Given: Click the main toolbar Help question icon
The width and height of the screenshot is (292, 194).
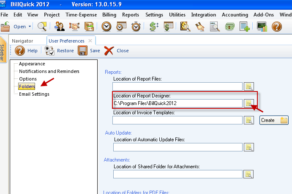Looking at the screenshot, I should (277, 27).
